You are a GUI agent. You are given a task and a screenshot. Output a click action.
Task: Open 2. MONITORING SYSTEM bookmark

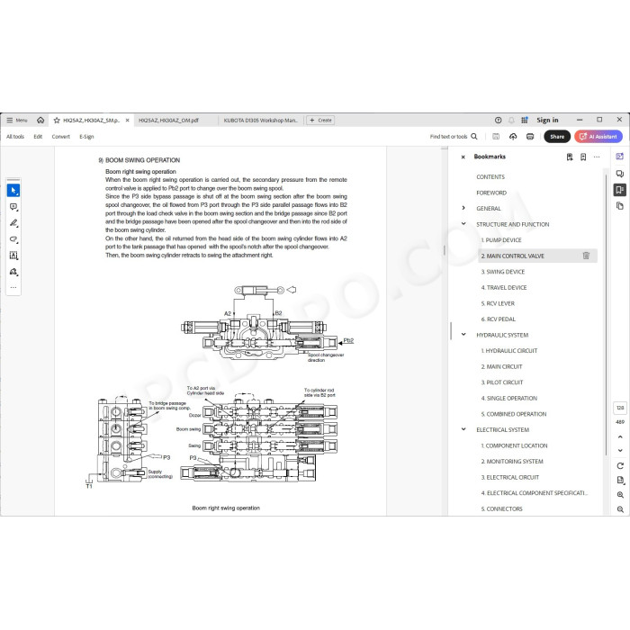512,461
